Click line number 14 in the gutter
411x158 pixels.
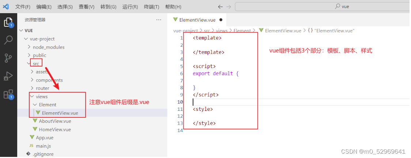tap(180, 130)
